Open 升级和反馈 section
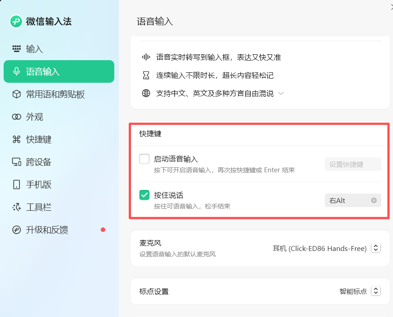393x317 pixels. tap(59, 230)
